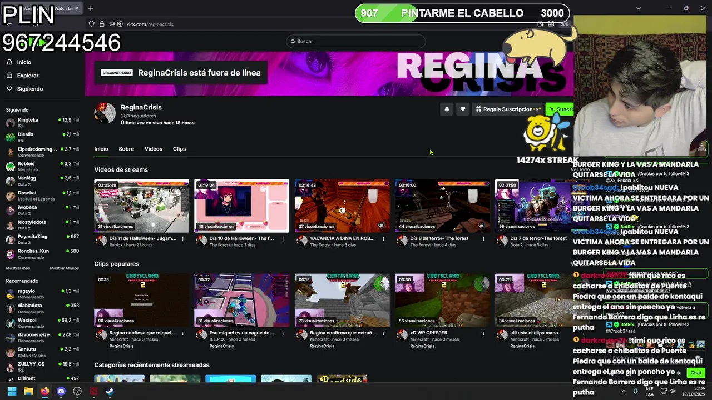Open VACANCIA A DINA EN ROB video thumbnail
The image size is (712, 400).
tap(342, 206)
